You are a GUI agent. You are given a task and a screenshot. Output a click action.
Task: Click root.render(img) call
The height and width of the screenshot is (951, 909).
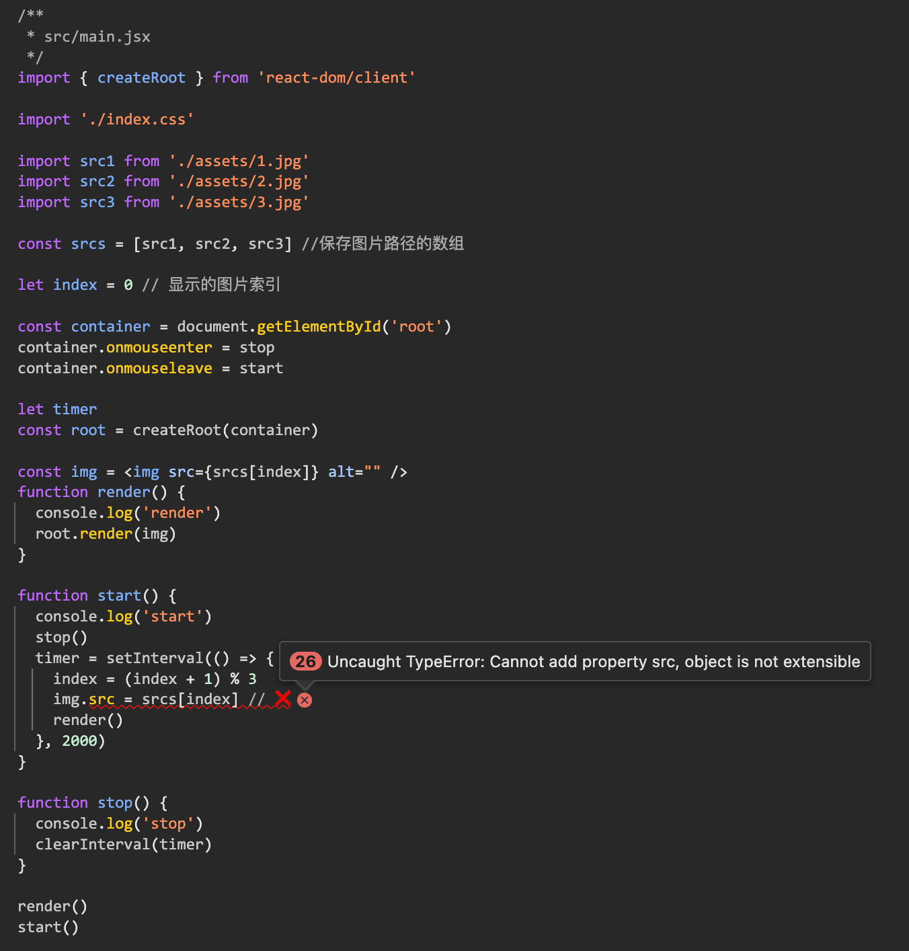pos(106,534)
